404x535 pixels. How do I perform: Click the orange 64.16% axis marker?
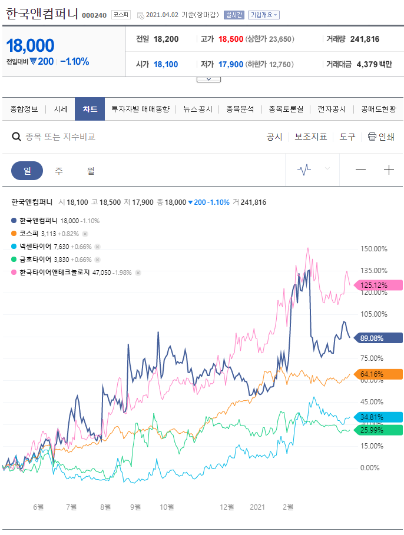(x=379, y=374)
